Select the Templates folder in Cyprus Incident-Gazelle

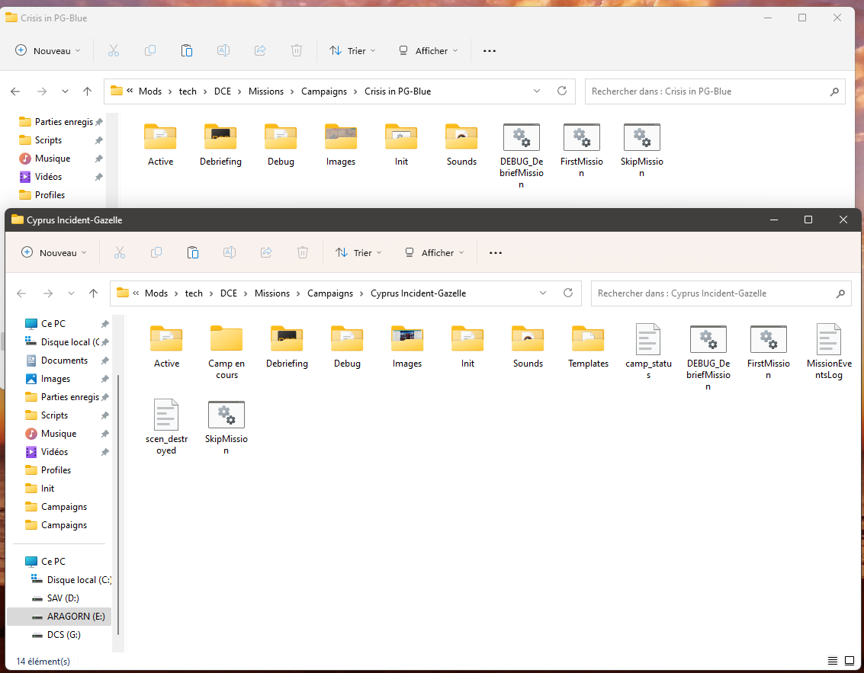pyautogui.click(x=588, y=347)
